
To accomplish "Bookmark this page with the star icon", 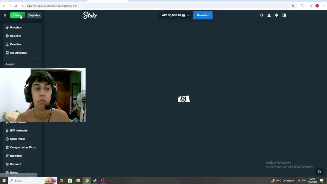I will pyautogui.click(x=293, y=6).
